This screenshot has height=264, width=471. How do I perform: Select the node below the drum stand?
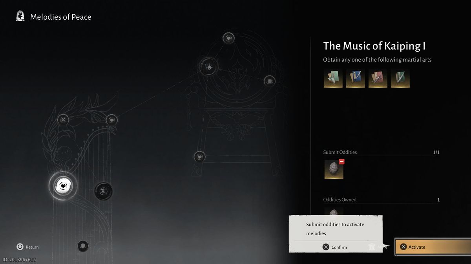[x=199, y=157]
